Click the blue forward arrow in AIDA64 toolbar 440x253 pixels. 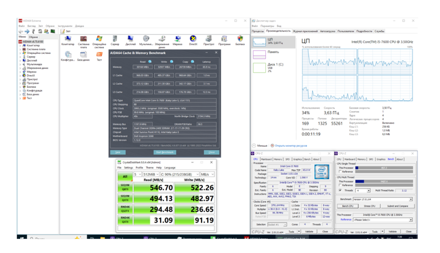click(28, 31)
